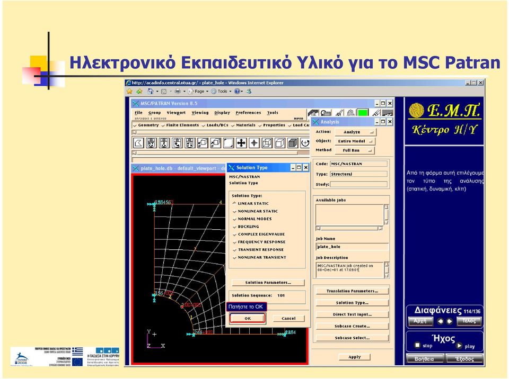Select BUCKLING solution type
Image resolution: width=509 pixels, height=379 pixels.
245,227
